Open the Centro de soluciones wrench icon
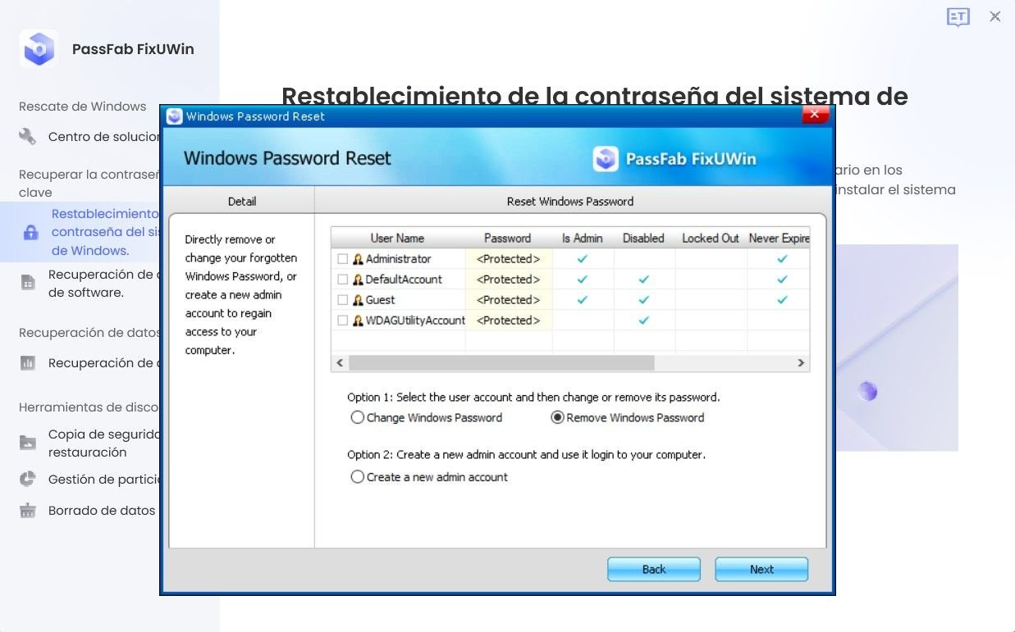Screen dimensions: 1015x632 [28, 136]
